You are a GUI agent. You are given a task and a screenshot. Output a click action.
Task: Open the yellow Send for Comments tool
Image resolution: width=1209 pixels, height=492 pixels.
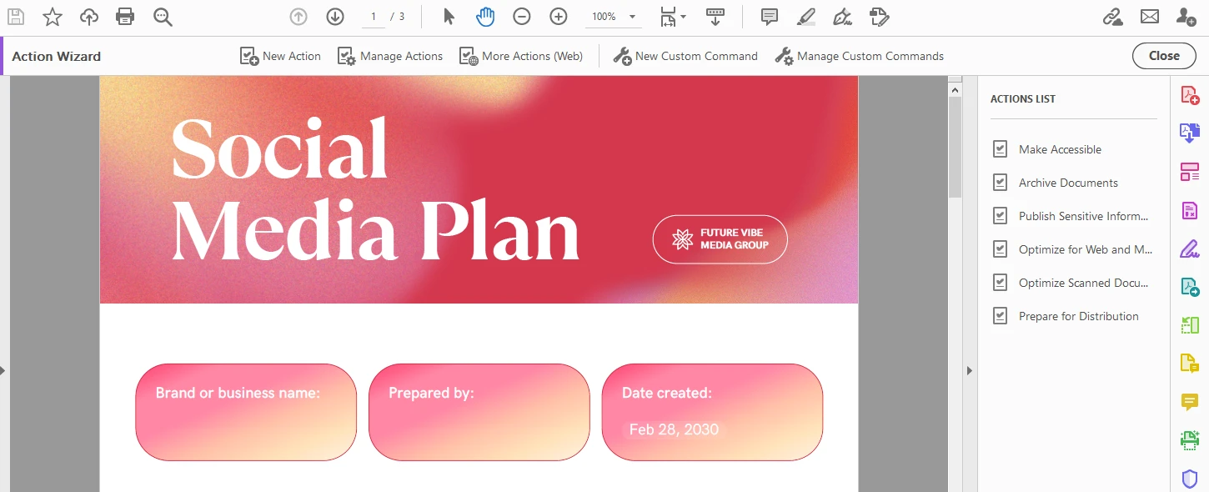[1190, 364]
